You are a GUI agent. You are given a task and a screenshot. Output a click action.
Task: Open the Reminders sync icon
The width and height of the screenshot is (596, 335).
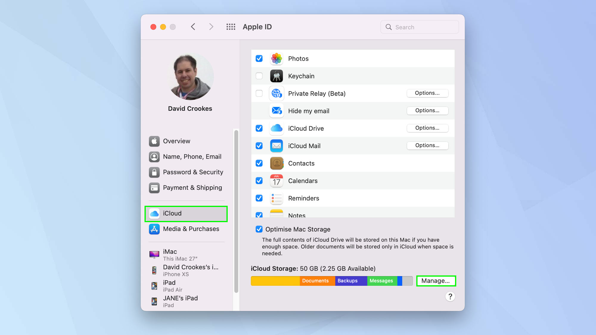[x=259, y=198]
